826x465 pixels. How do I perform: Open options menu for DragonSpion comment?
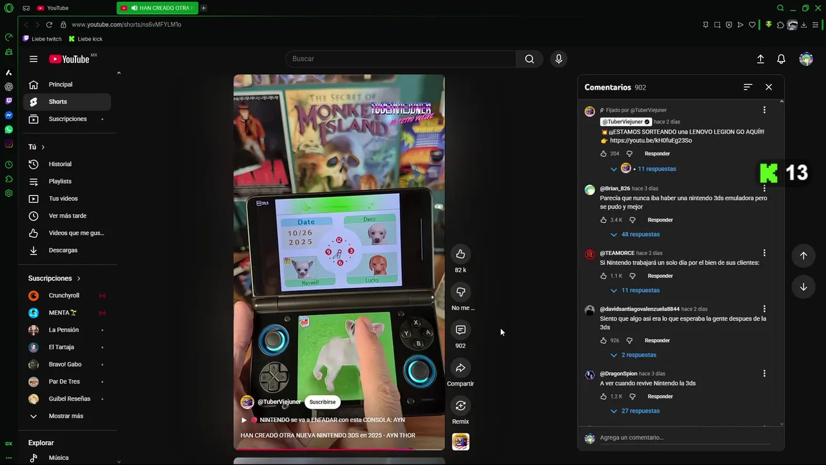[x=764, y=373]
